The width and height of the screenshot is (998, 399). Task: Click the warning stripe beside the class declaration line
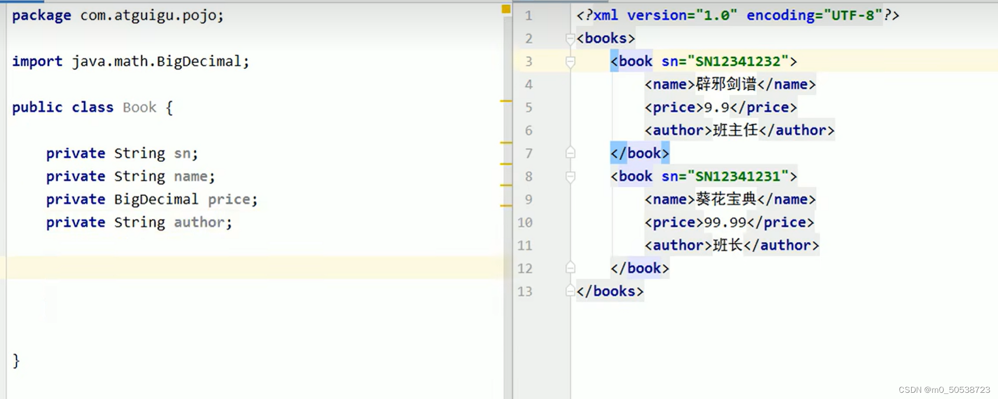506,101
